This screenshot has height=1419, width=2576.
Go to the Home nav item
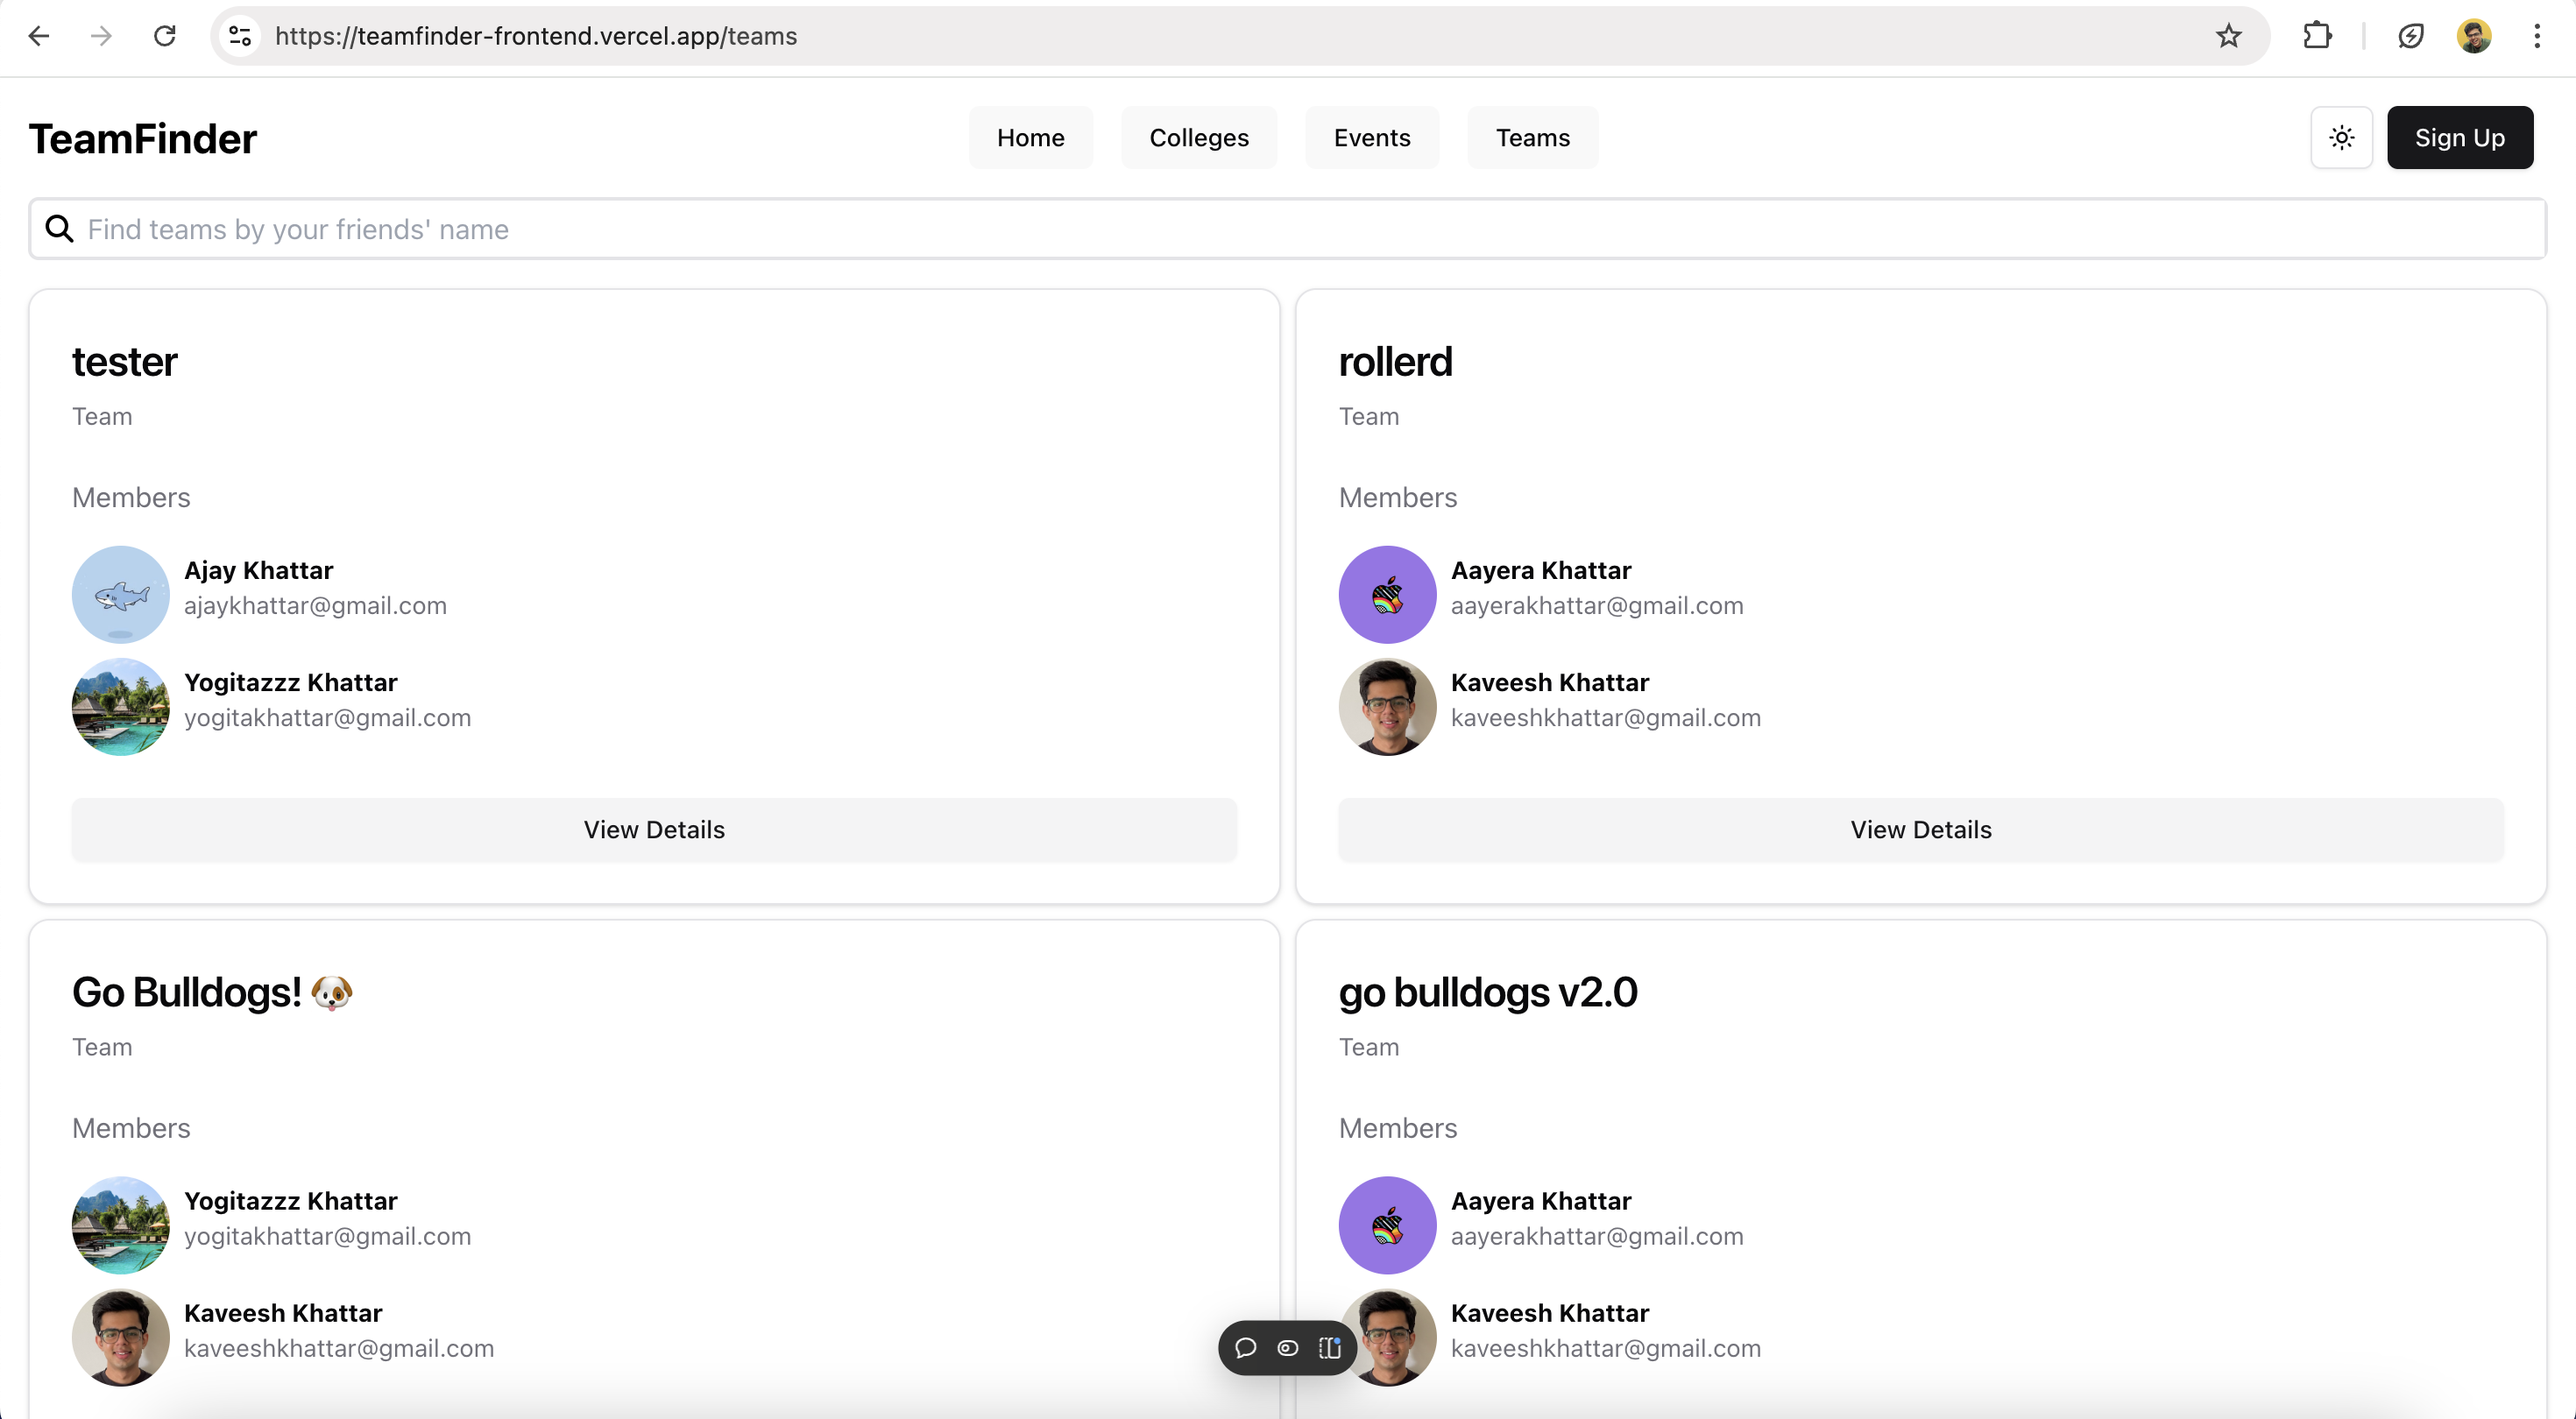click(x=1030, y=138)
